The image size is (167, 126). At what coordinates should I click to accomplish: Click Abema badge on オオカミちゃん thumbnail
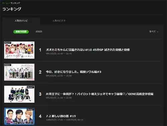coord(8,43)
